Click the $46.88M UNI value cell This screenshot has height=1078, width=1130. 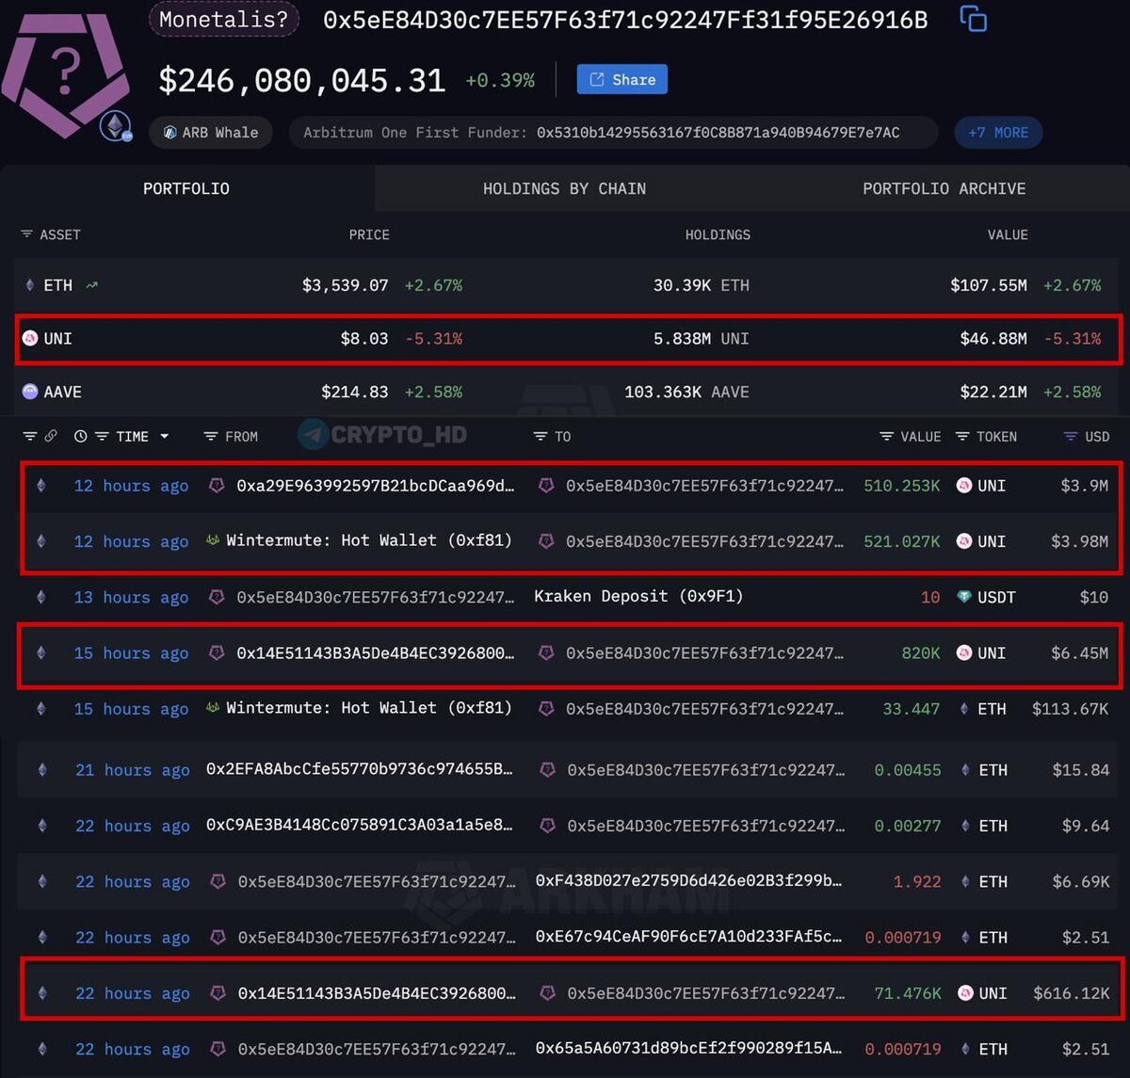993,338
